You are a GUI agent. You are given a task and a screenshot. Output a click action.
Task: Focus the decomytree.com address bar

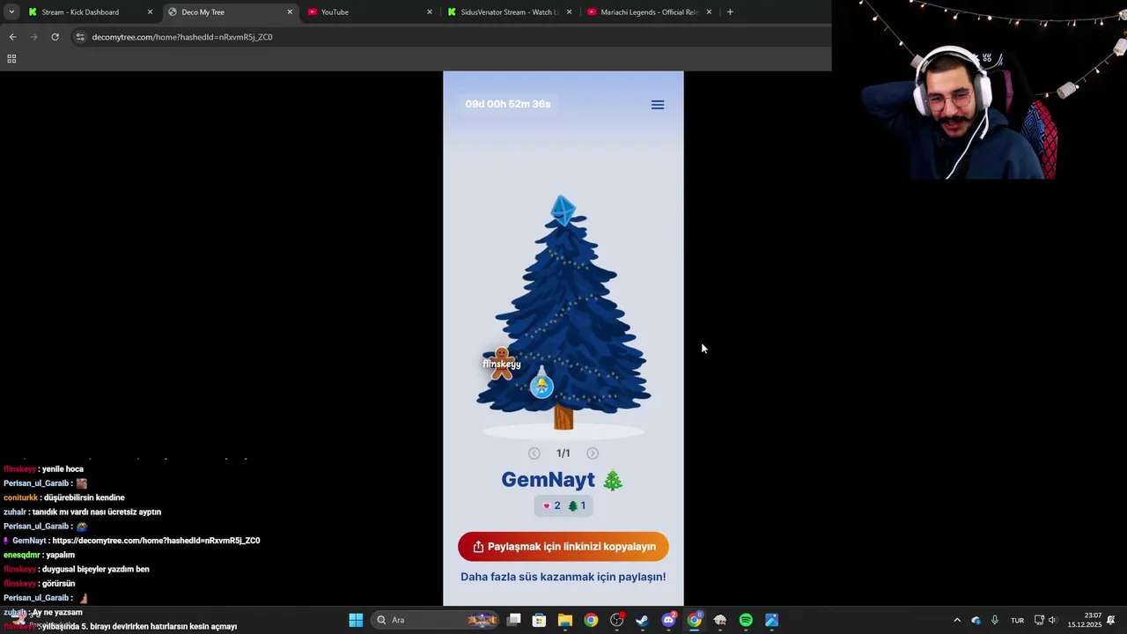[449, 37]
